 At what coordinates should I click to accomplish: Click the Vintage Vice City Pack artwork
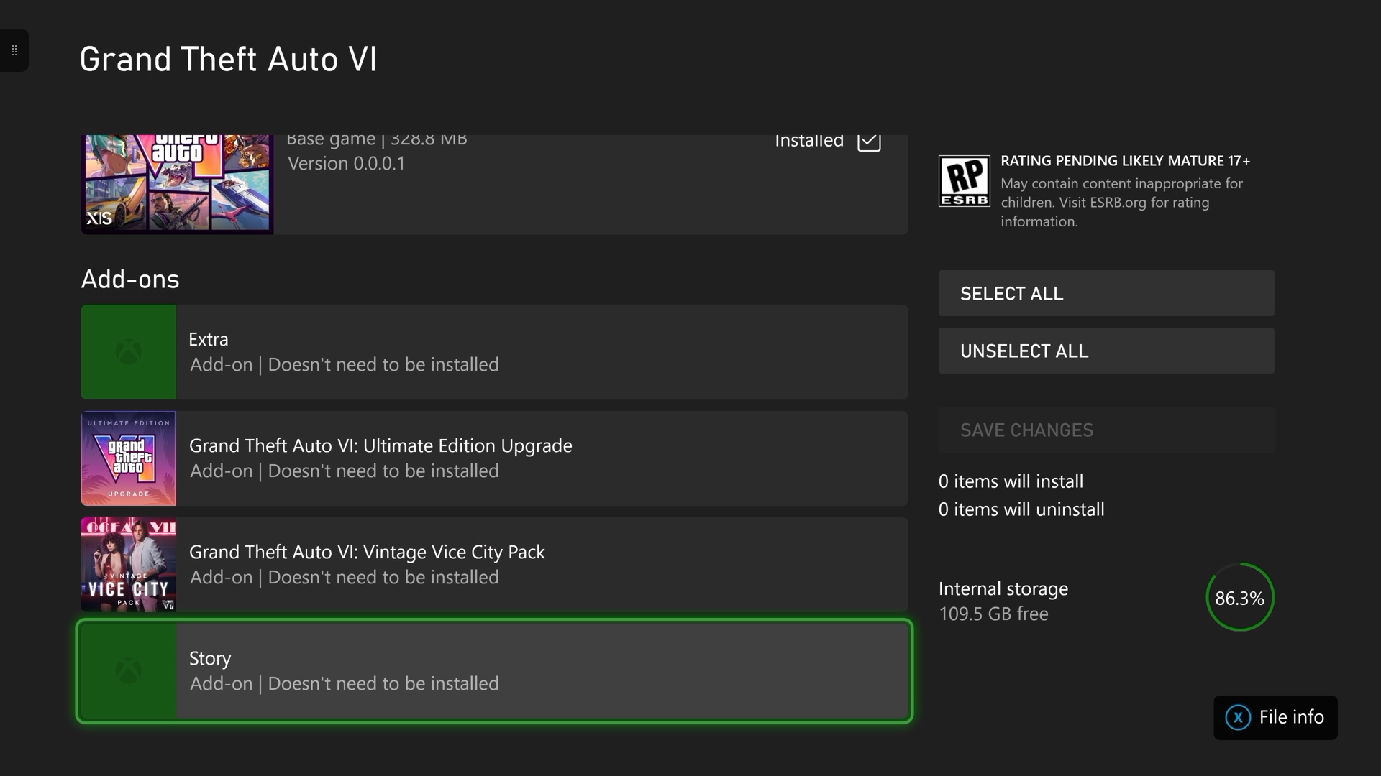click(128, 565)
